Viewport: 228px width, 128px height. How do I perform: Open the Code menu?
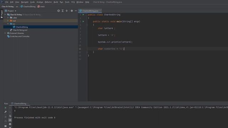[x=32, y=2]
